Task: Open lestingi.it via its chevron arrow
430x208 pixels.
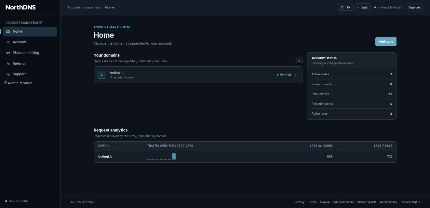Action: coord(296,75)
